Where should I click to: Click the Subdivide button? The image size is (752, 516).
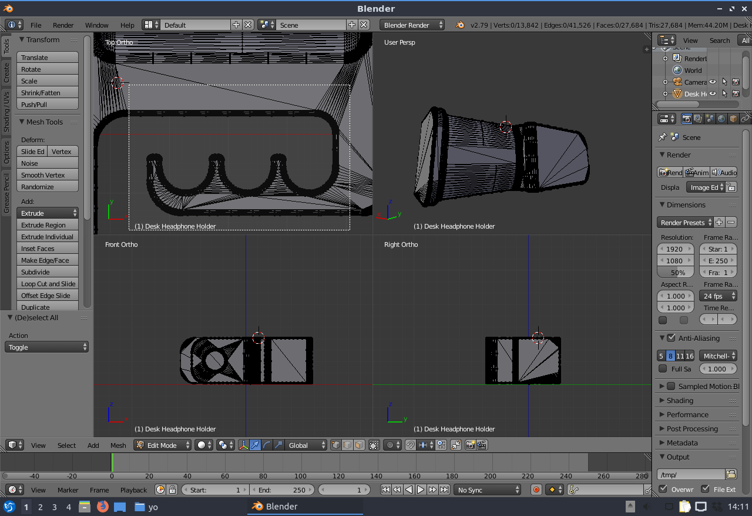[x=47, y=272]
